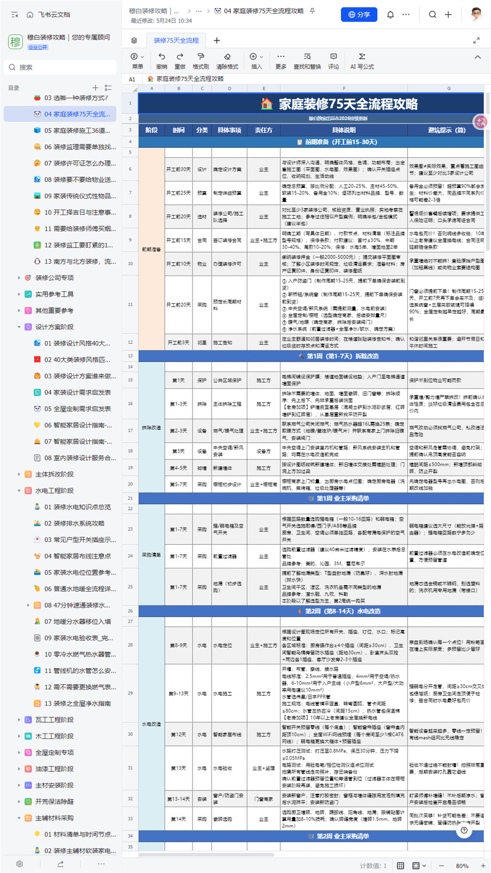Collapse all directory tree items
491x873 pixels.
click(108, 88)
